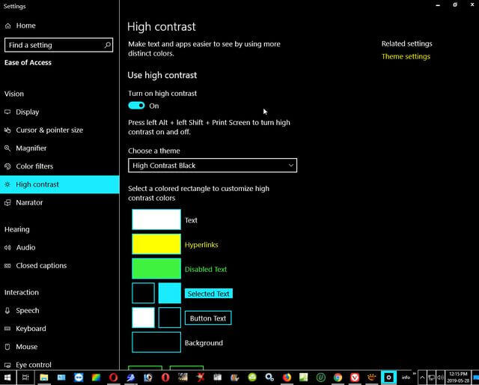The image size is (479, 385).
Task: Open Color filters palette icon
Action: [x=7, y=166]
